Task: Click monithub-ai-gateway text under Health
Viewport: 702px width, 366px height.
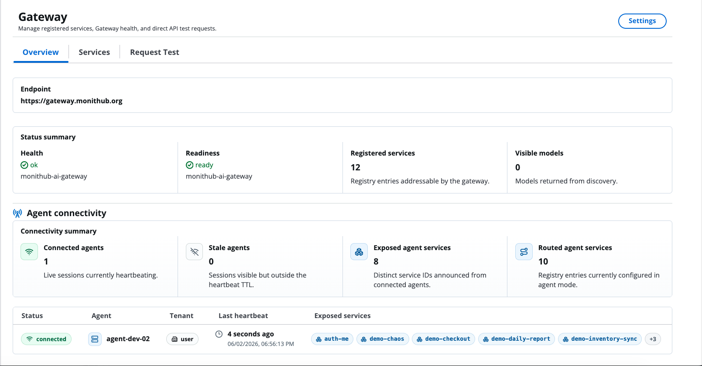Action: [54, 176]
